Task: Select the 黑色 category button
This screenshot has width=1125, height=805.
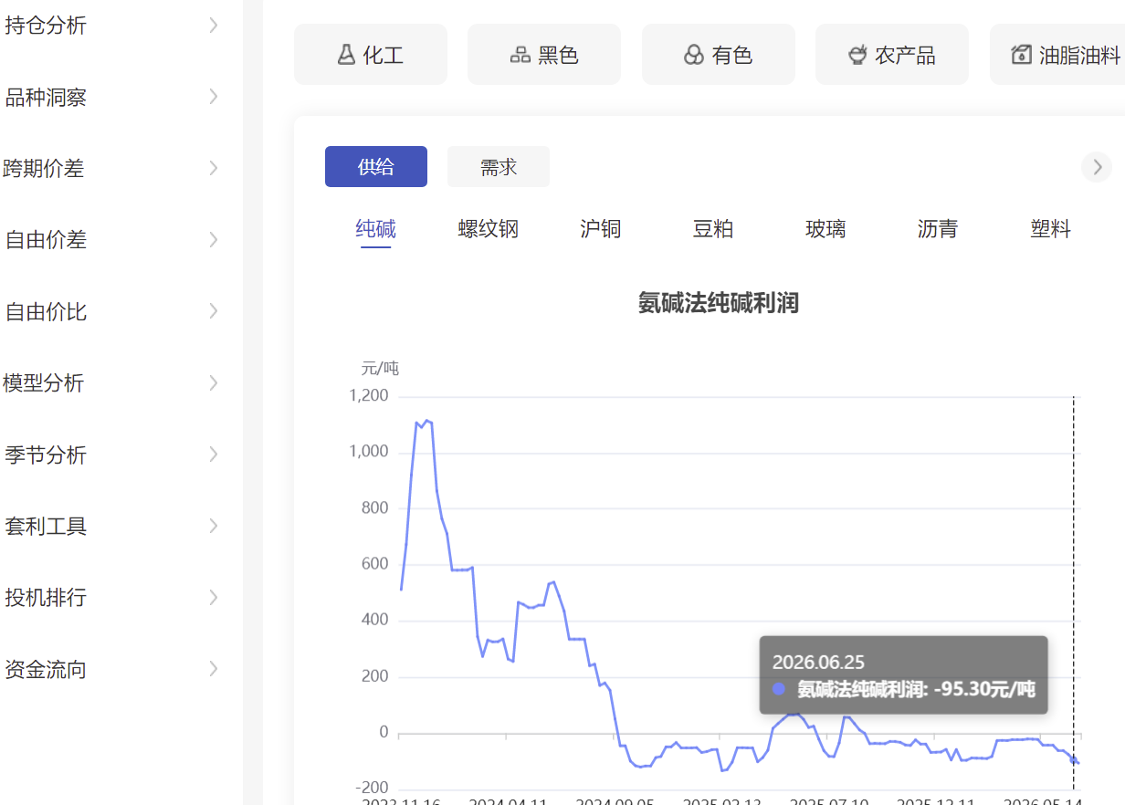Action: [x=544, y=55]
